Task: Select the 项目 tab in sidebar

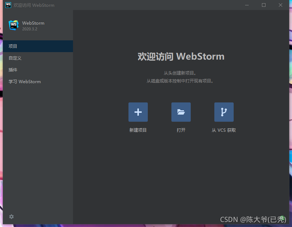Action: click(38, 46)
